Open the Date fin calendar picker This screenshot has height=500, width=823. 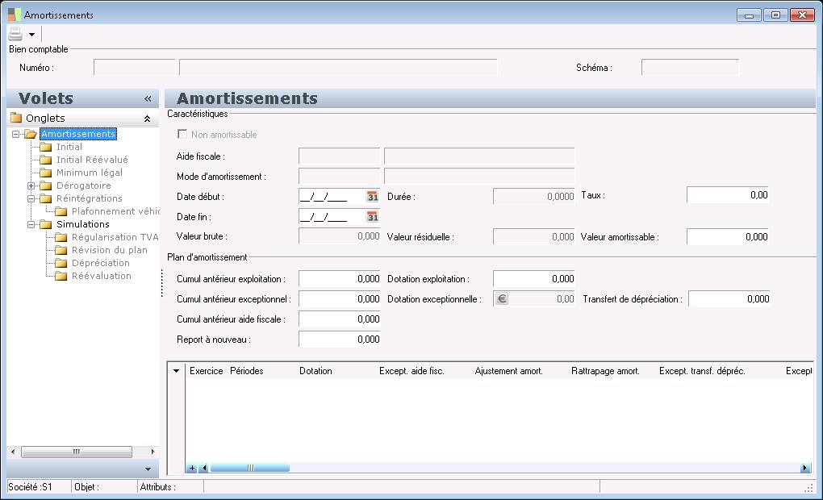click(372, 216)
